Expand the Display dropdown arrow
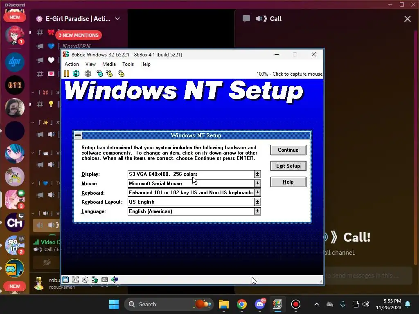This screenshot has width=419, height=314. tap(257, 174)
